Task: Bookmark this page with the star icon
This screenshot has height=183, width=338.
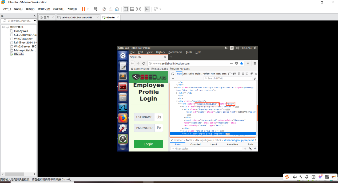Action: tap(241, 63)
